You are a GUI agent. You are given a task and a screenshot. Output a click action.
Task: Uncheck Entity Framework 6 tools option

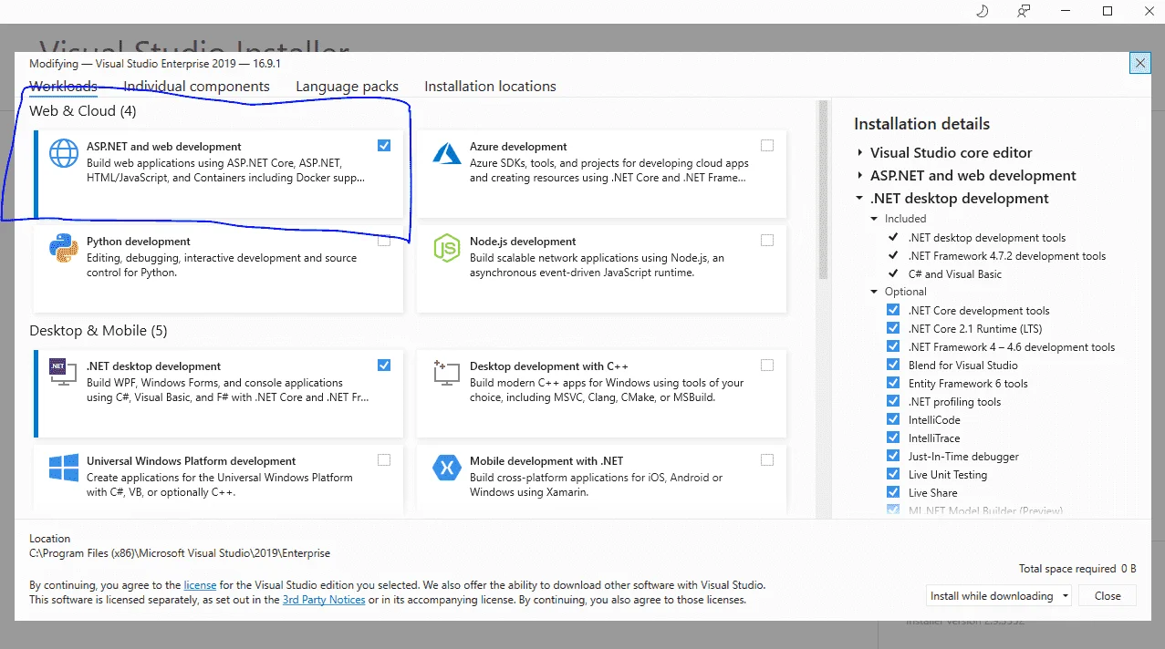click(x=893, y=383)
